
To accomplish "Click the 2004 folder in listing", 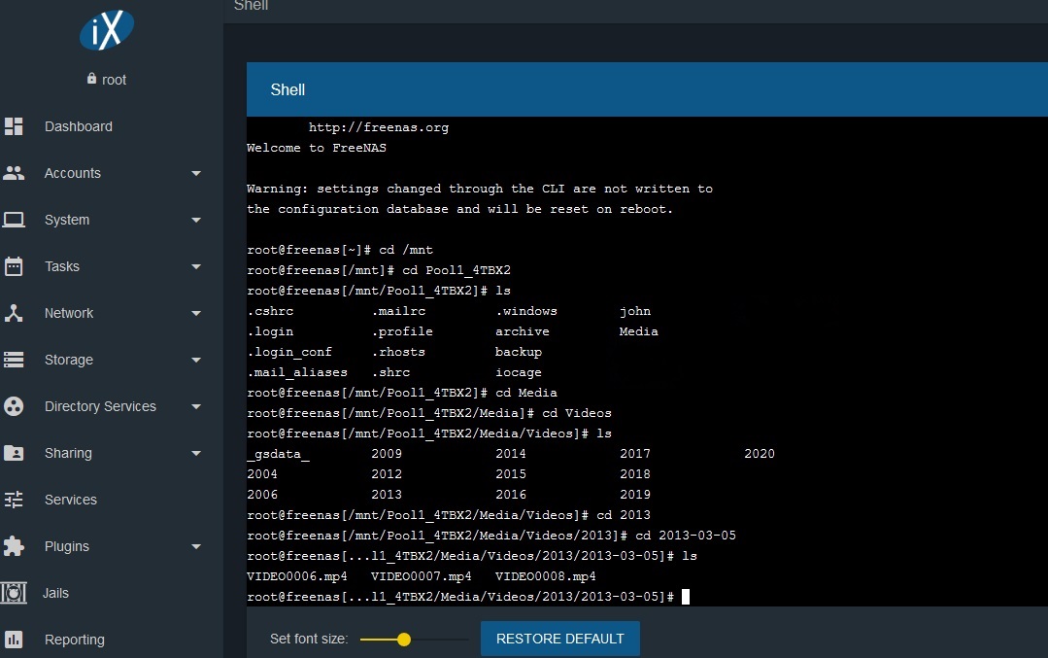I will [x=262, y=474].
